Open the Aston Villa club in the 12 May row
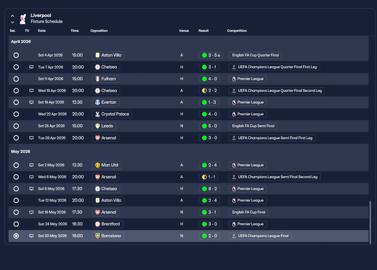This screenshot has width=377, height=270. click(x=108, y=201)
